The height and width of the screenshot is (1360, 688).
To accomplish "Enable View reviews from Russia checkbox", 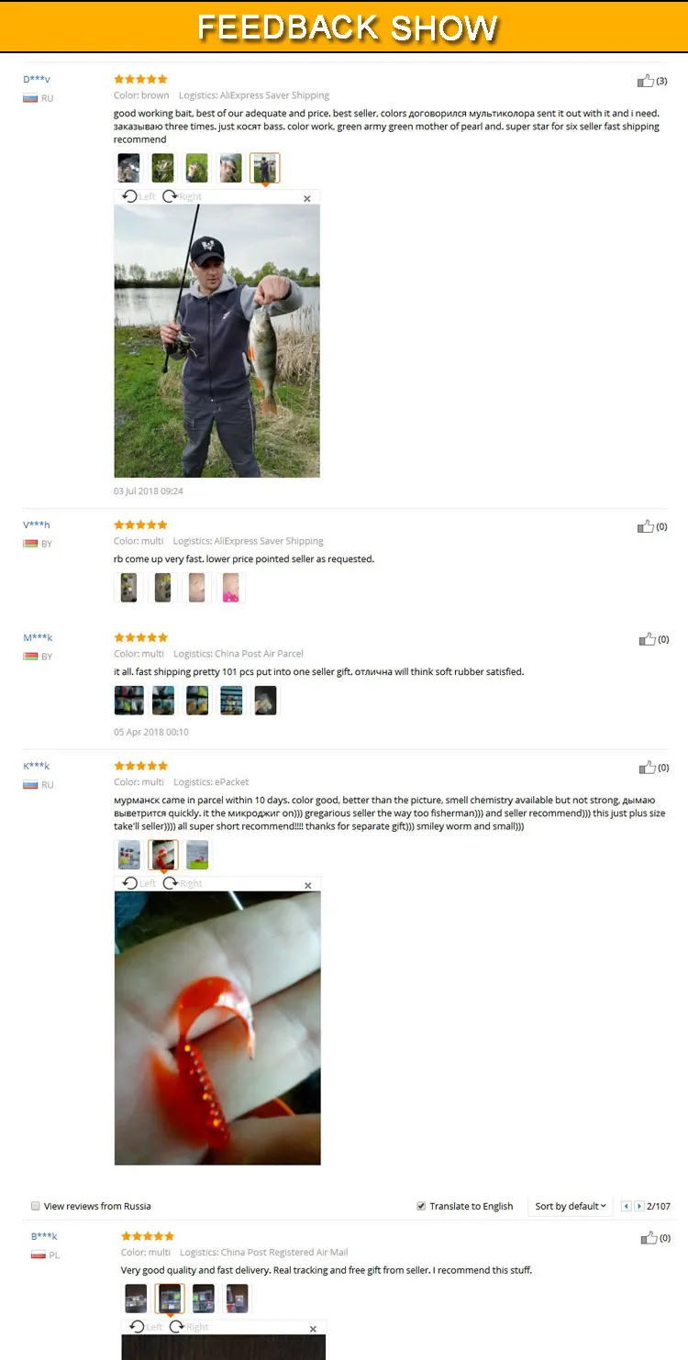I will [36, 1206].
